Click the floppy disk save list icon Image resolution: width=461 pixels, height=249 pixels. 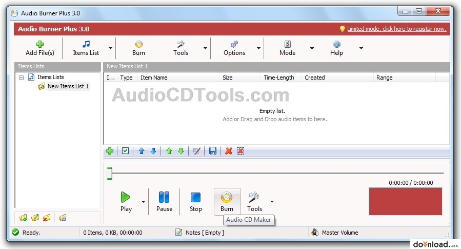click(213, 151)
